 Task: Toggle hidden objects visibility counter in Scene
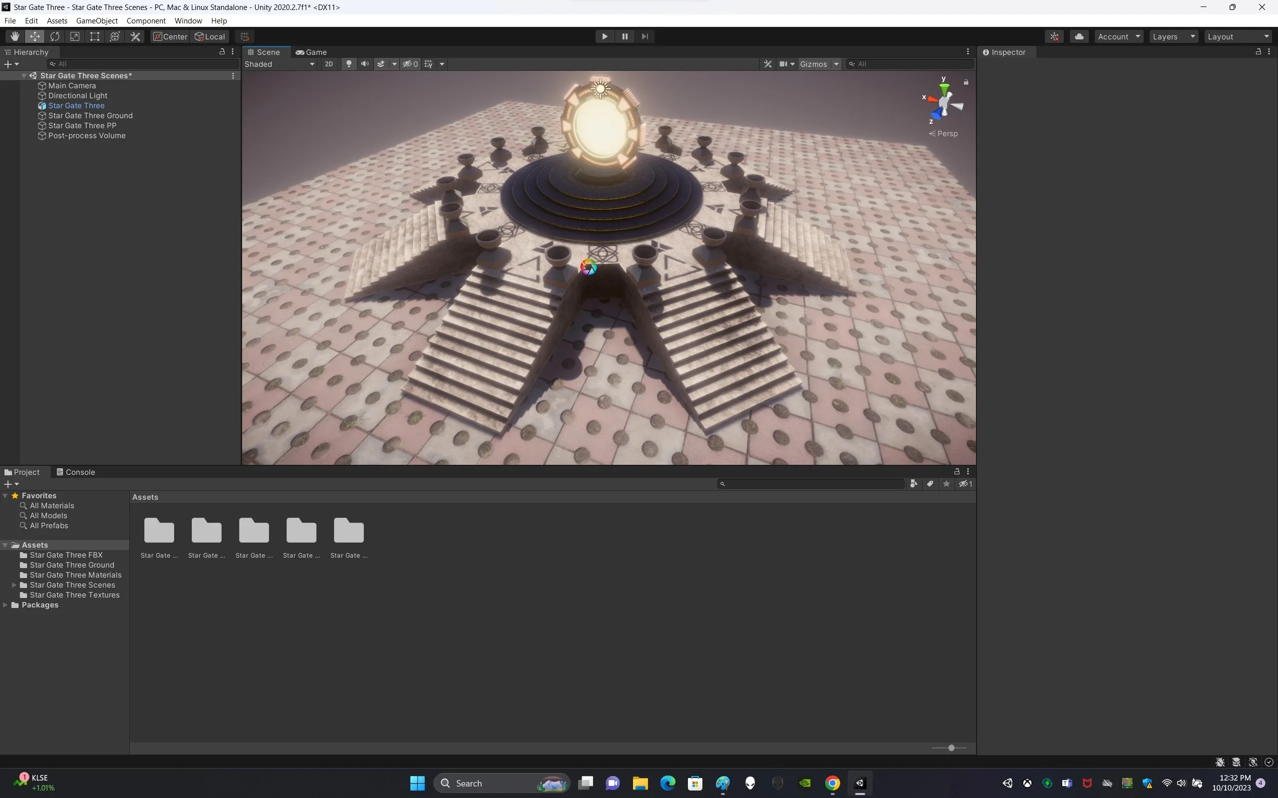pyautogui.click(x=410, y=64)
